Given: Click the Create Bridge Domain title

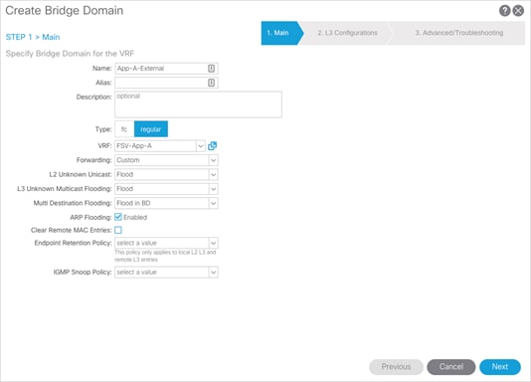Looking at the screenshot, I should 65,11.
